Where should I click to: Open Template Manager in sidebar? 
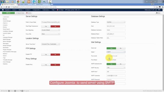[7, 60]
